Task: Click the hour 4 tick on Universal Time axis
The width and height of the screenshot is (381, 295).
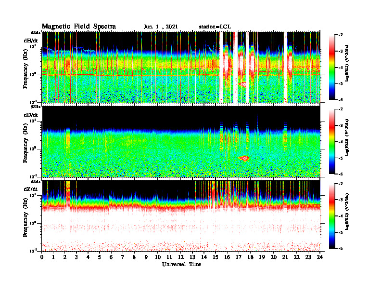Action: pyautogui.click(x=88, y=257)
